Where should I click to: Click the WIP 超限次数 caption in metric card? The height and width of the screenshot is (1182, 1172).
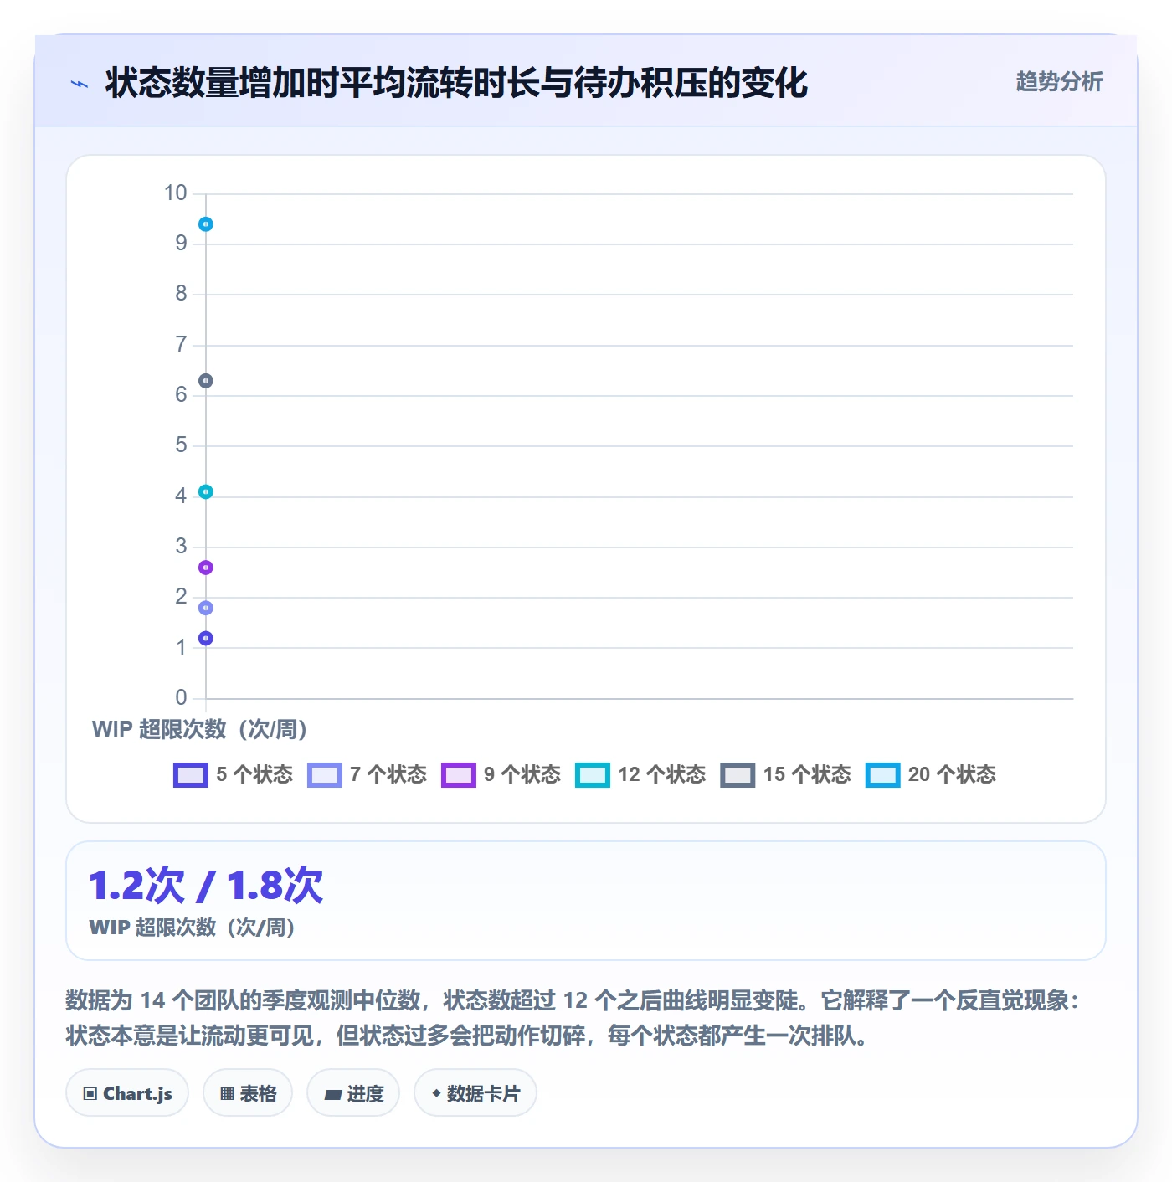[x=192, y=928]
